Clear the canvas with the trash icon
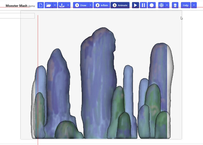The width and height of the screenshot is (203, 145). pos(175,5)
